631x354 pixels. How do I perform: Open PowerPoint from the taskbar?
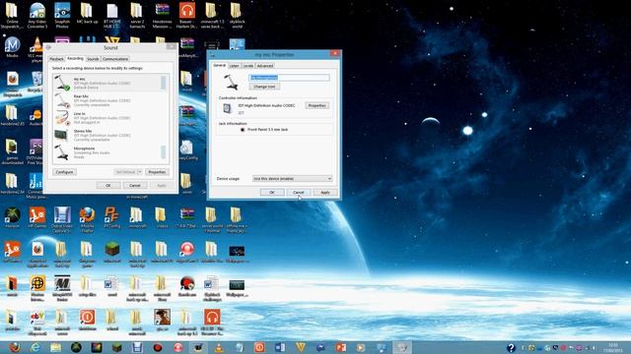pyautogui.click(x=341, y=347)
